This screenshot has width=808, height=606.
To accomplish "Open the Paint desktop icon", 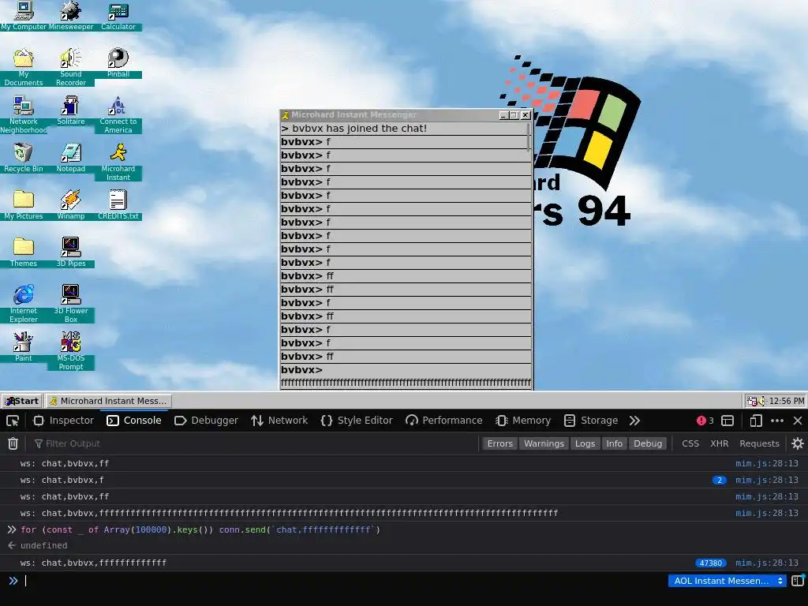I will (24, 347).
